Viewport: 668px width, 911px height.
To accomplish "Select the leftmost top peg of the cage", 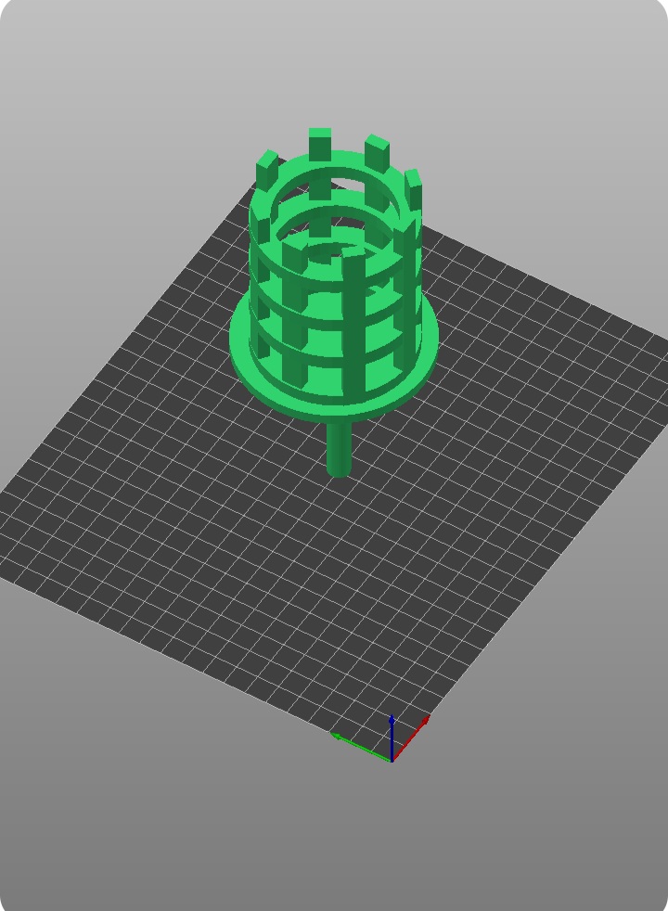I will [x=266, y=170].
